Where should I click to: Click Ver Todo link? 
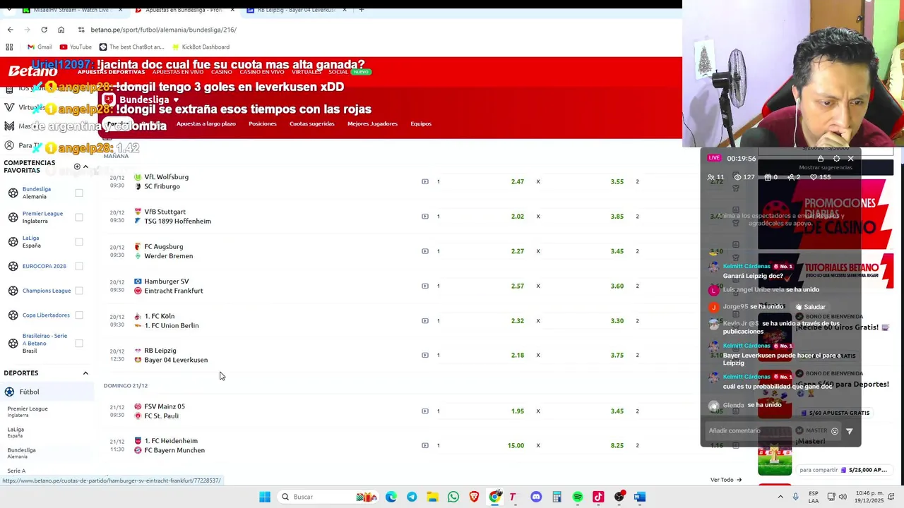point(726,480)
